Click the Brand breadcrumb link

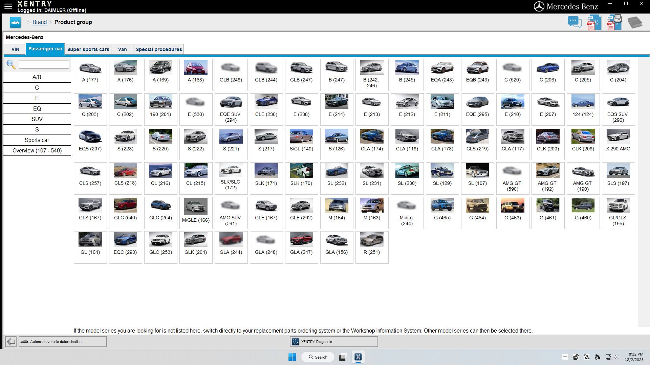(39, 22)
